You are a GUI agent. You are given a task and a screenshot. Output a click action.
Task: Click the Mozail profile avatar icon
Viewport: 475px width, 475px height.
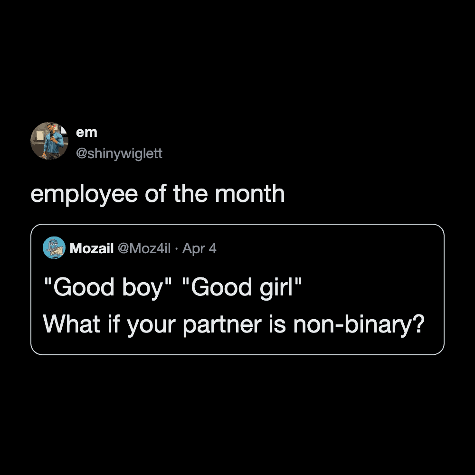[54, 247]
